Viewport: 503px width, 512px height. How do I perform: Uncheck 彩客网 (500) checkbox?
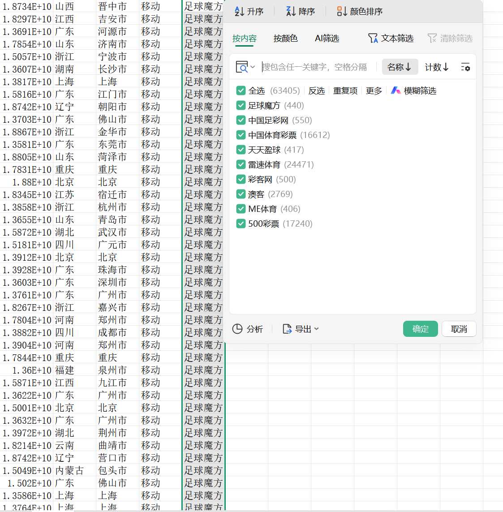point(241,179)
